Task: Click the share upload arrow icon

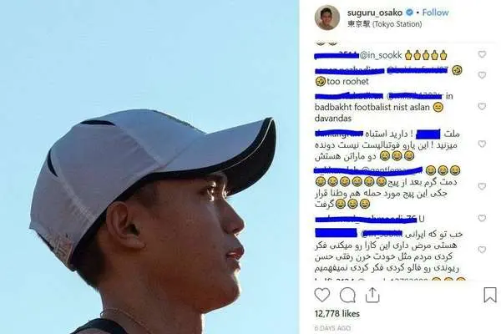Action: pyautogui.click(x=372, y=295)
